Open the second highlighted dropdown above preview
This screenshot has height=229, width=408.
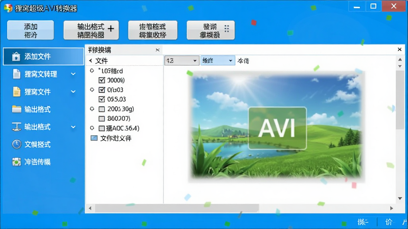click(218, 60)
